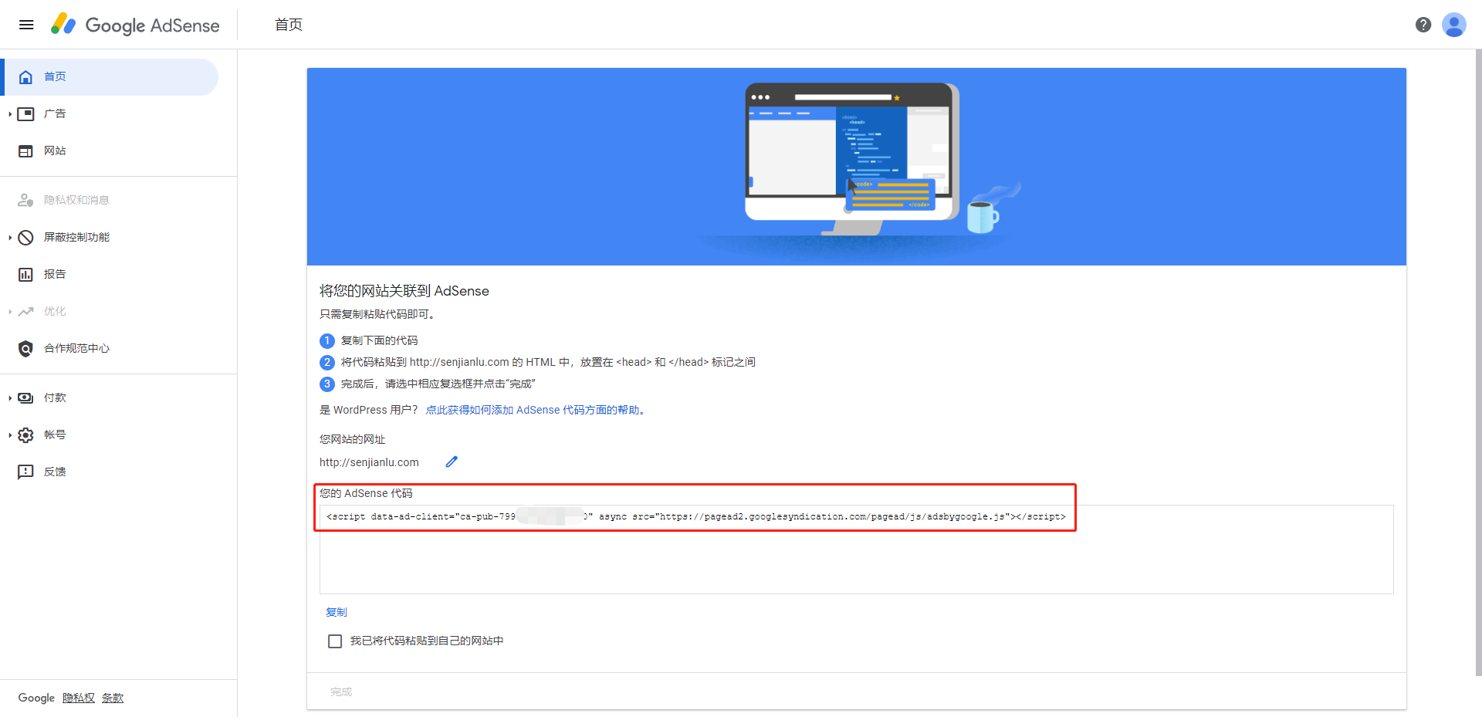
Task: Open the help question mark icon
Action: click(x=1423, y=25)
